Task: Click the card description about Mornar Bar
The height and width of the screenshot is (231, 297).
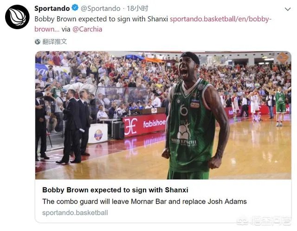Action: [144, 201]
